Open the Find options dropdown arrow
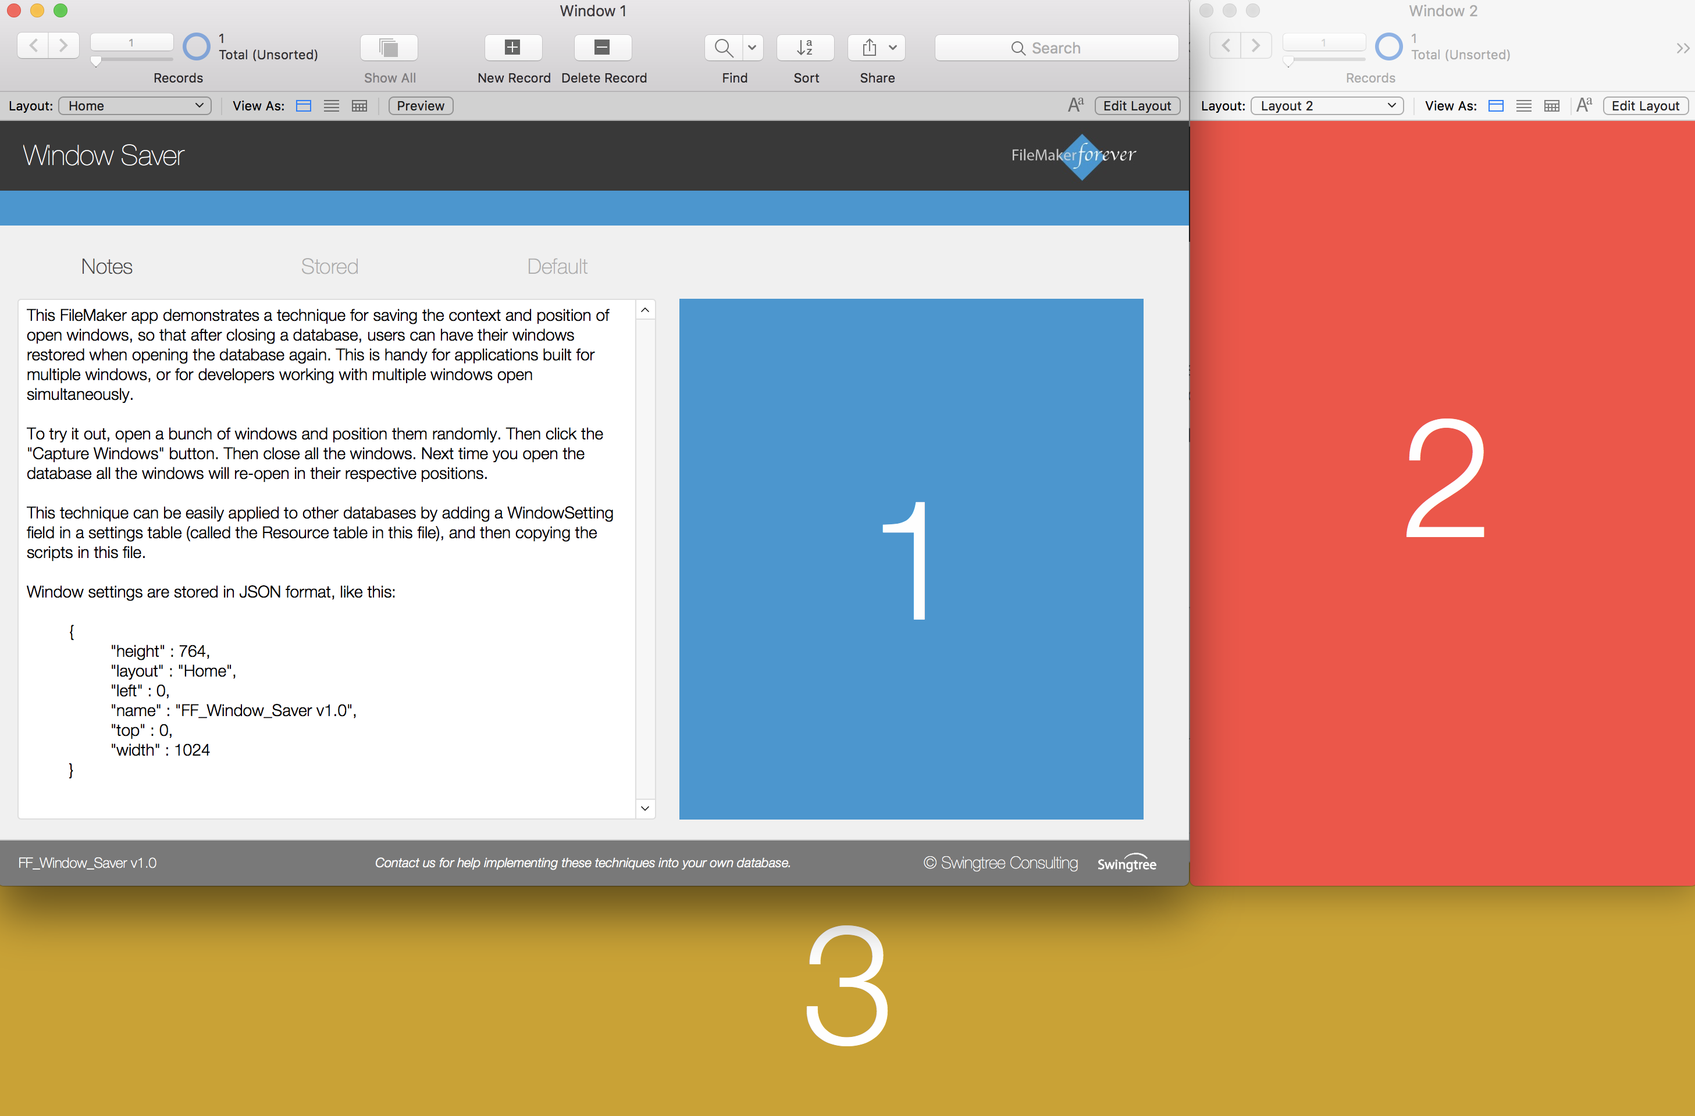The width and height of the screenshot is (1695, 1116). click(x=752, y=48)
